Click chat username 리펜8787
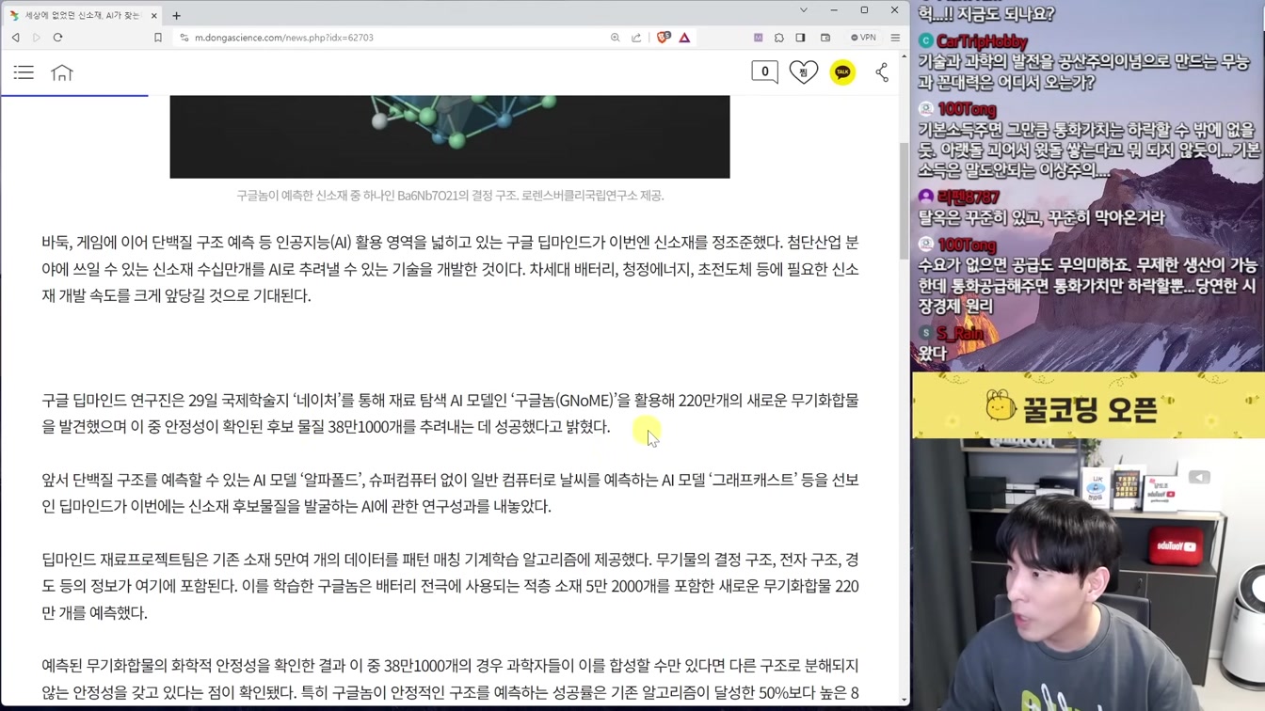 pyautogui.click(x=968, y=197)
